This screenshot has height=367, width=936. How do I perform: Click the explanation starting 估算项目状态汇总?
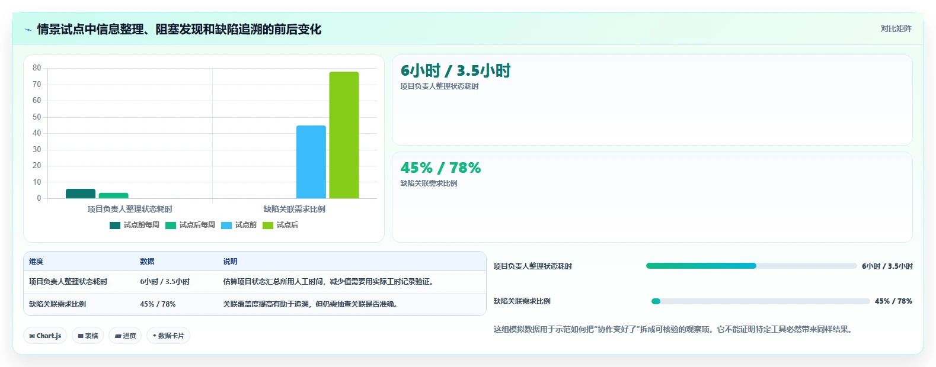point(330,282)
